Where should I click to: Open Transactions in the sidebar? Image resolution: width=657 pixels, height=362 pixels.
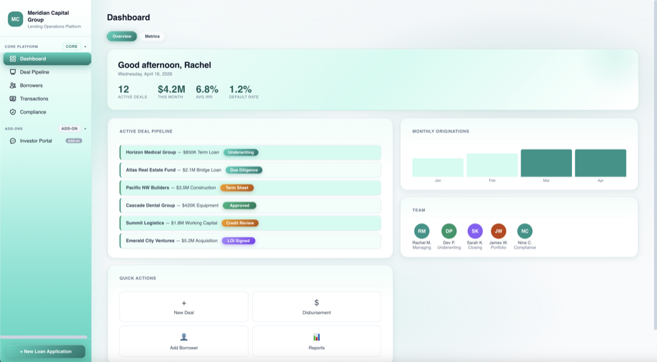pyautogui.click(x=47, y=99)
